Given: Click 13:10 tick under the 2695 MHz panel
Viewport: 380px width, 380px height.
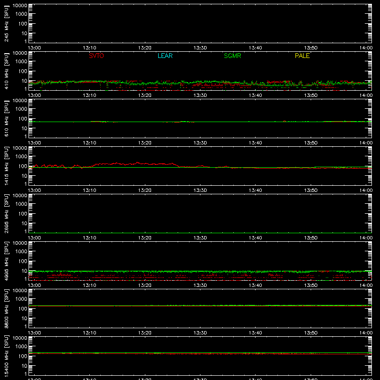Looking at the screenshot, I should click(89, 238).
